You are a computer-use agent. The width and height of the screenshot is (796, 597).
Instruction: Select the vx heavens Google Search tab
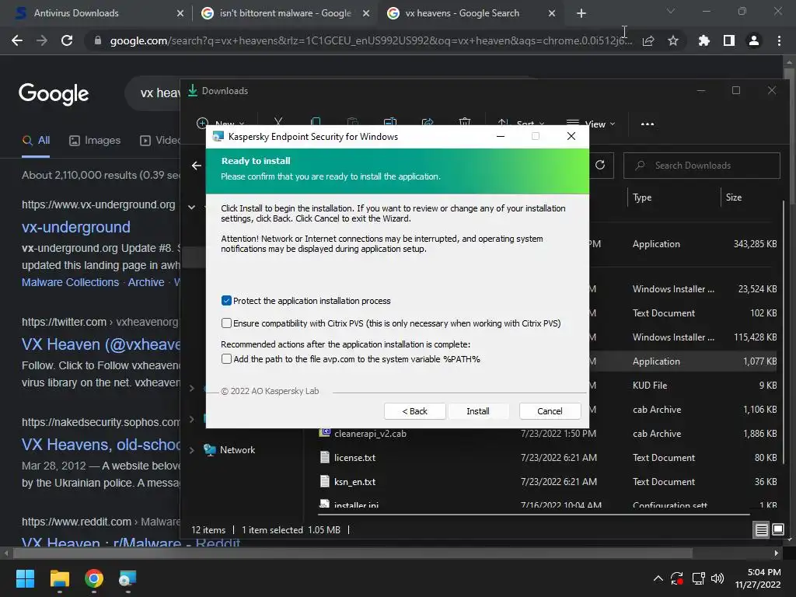[471, 13]
